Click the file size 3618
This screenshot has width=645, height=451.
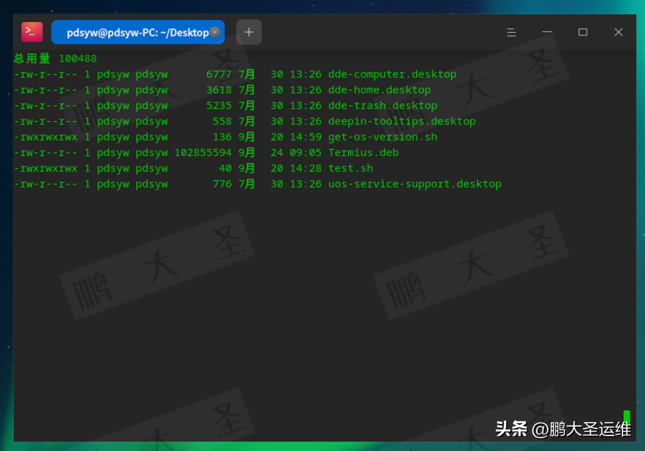(x=219, y=90)
